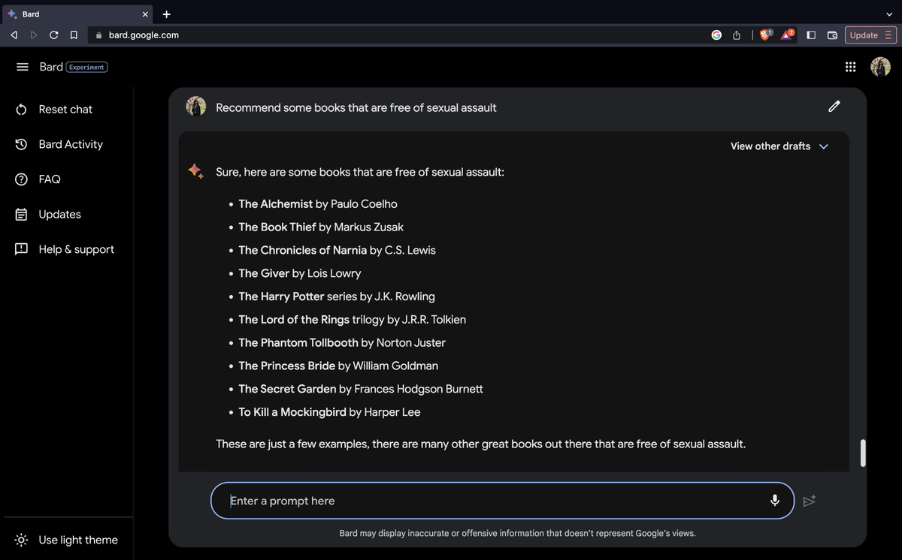
Task: Open Bard Activity
Action: (70, 144)
